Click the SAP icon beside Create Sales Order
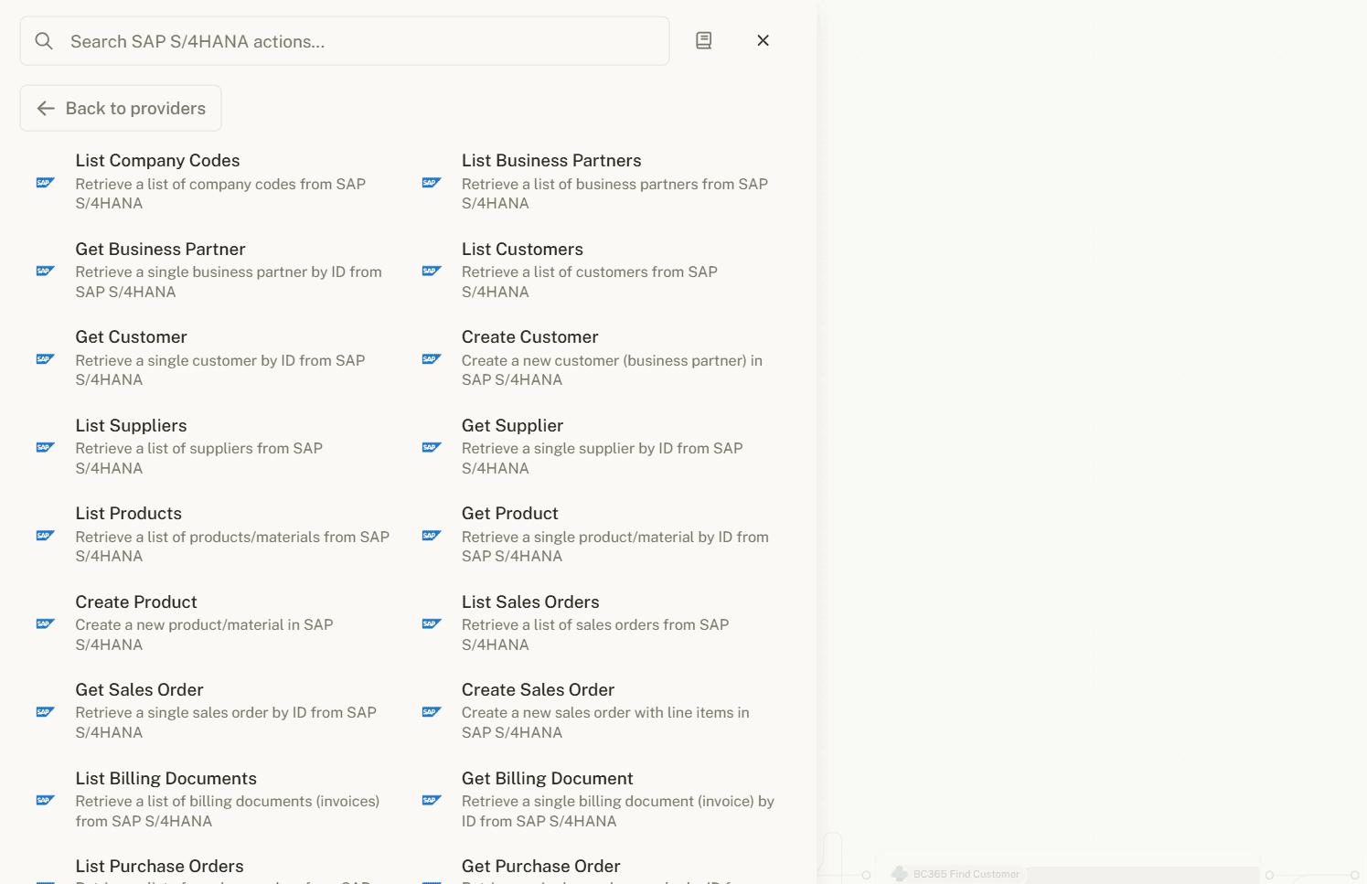Image resolution: width=1367 pixels, height=884 pixels. 431,711
